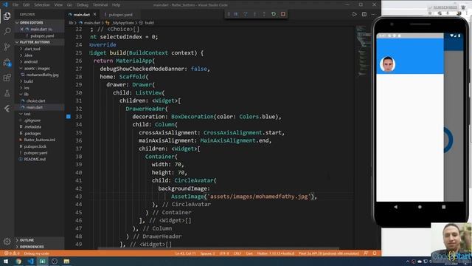Open the Terminal menu
Viewport: 472px width, 266px height.
coord(100,5)
